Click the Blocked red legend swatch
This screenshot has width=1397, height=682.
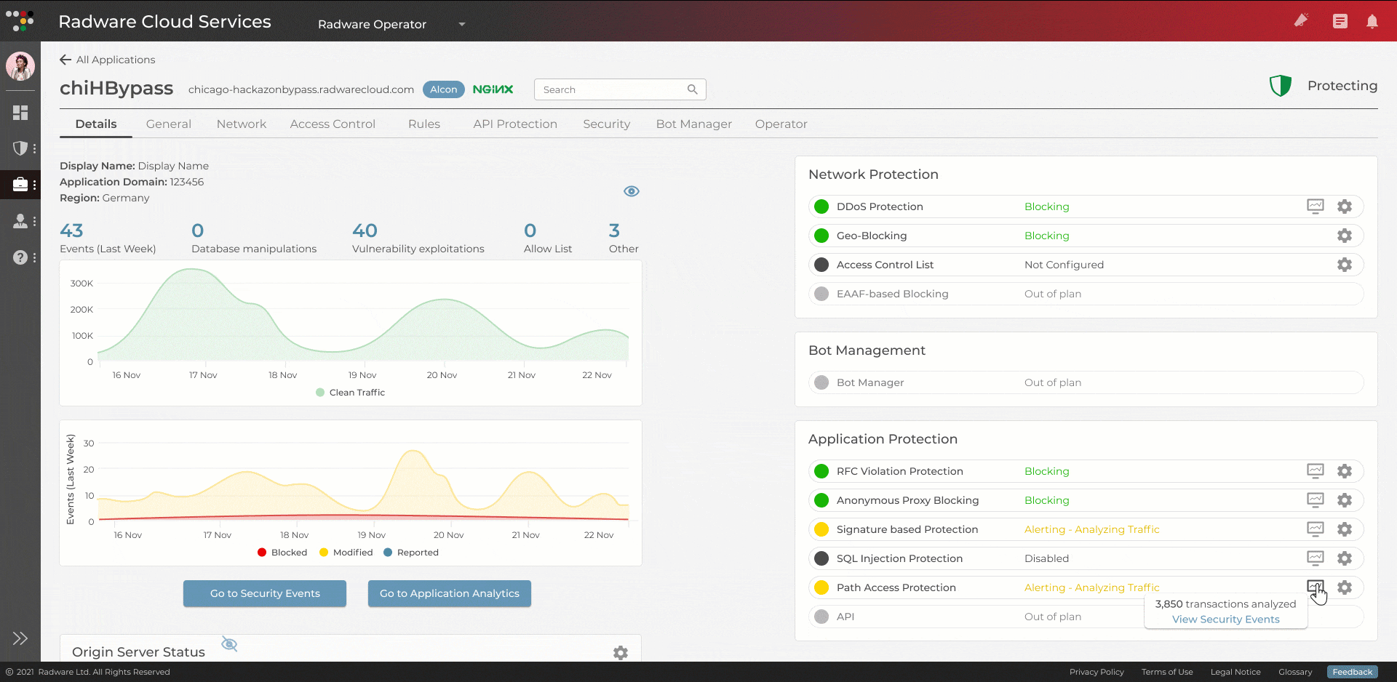coord(262,553)
